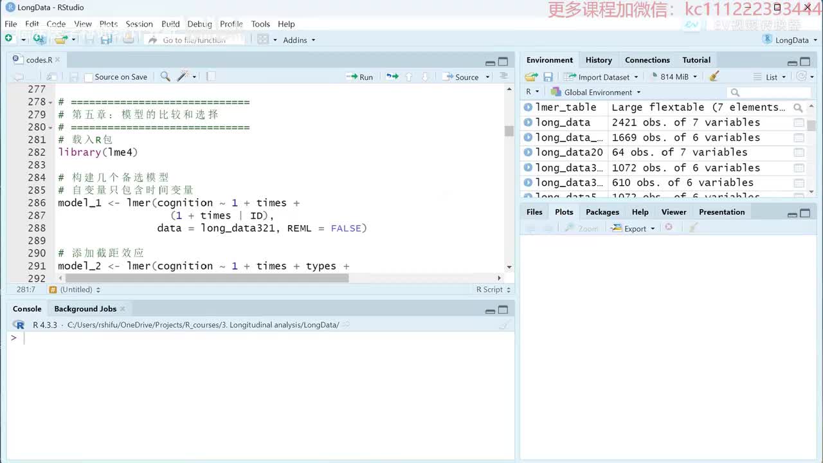
Task: Click the magnifier icon on lmer_table row
Action: tap(798, 108)
